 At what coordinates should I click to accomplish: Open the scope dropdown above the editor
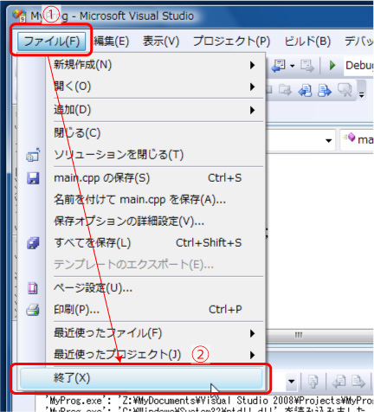[328, 140]
